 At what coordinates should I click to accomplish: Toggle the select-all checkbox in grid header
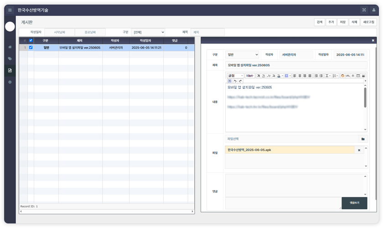[x=31, y=41]
